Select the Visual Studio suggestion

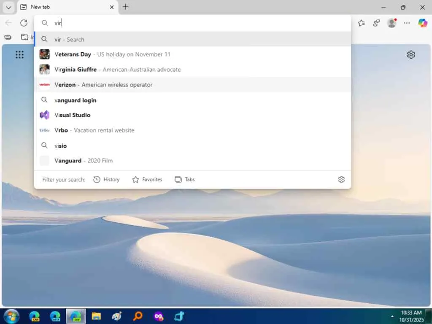click(x=192, y=115)
